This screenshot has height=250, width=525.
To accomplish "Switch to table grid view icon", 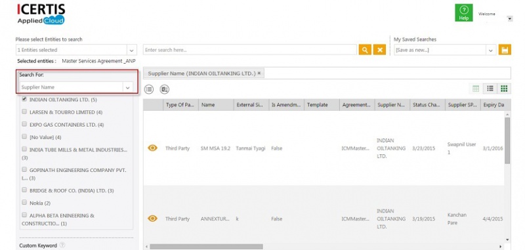I will pyautogui.click(x=476, y=89).
